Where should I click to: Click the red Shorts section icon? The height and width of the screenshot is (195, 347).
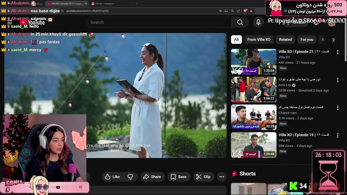click(x=234, y=174)
